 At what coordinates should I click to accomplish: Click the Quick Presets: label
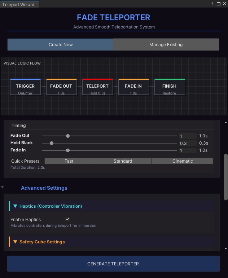(x=26, y=161)
